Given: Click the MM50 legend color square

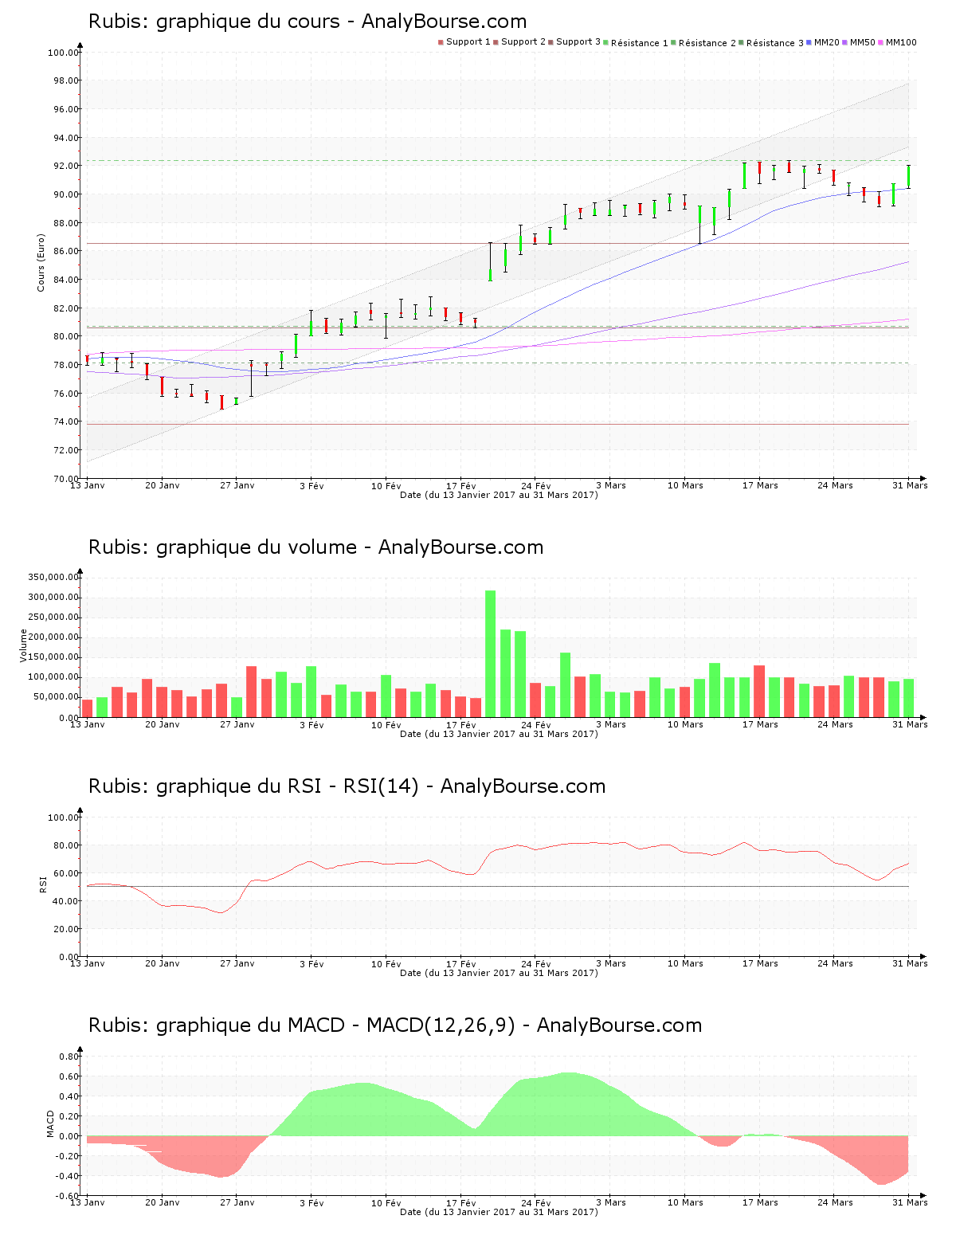Looking at the screenshot, I should 845,42.
